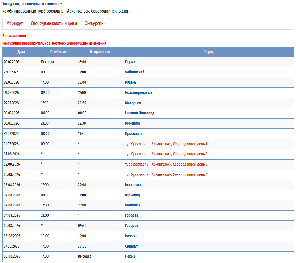Open the Казань link for 28.07.2026
Viewport: 296px width, 263px height.
[131, 83]
